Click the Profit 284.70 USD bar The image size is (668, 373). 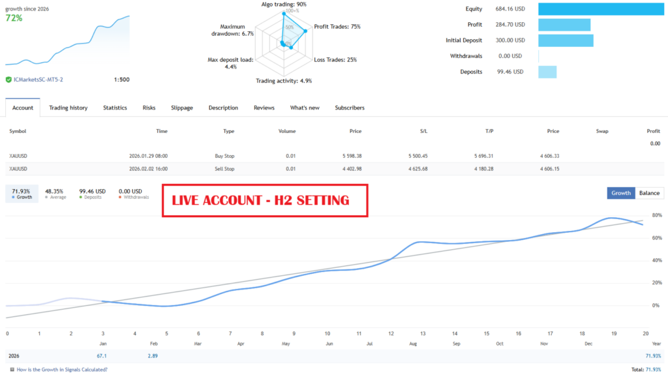[564, 25]
